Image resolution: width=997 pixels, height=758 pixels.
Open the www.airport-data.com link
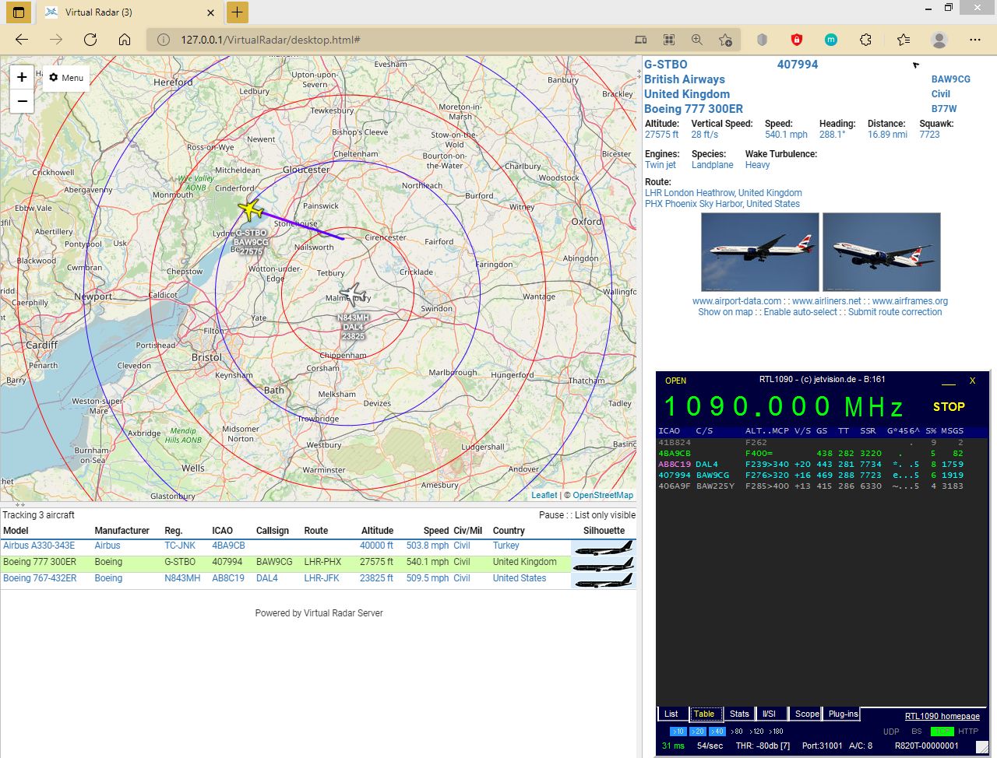(x=737, y=301)
